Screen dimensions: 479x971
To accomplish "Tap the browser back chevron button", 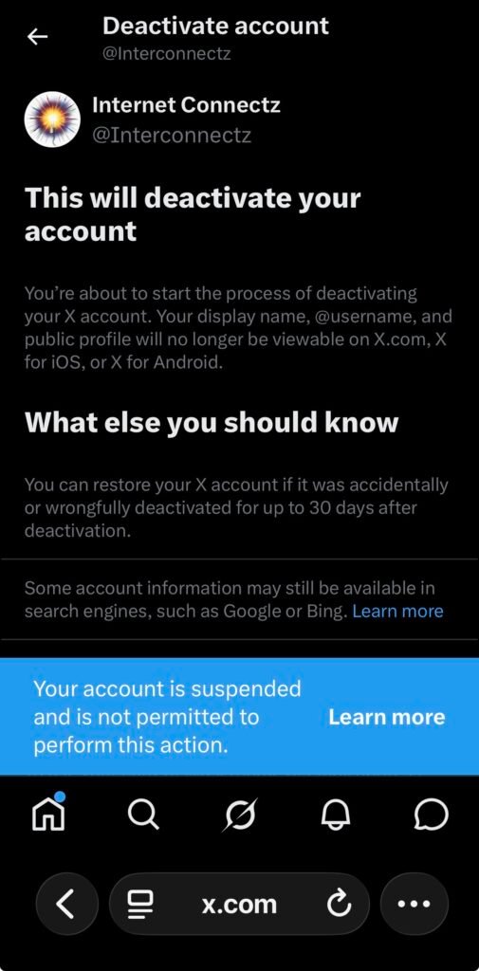I will click(x=67, y=904).
